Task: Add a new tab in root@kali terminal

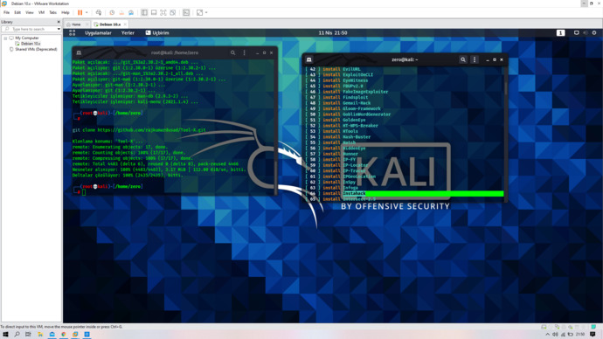Action: tap(79, 52)
